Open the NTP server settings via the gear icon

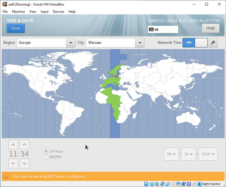pos(213,43)
